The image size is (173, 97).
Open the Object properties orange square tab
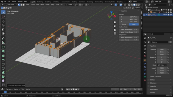145,60
